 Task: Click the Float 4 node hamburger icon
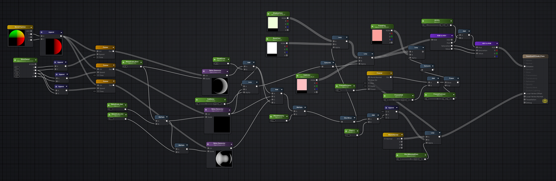tap(346, 131)
